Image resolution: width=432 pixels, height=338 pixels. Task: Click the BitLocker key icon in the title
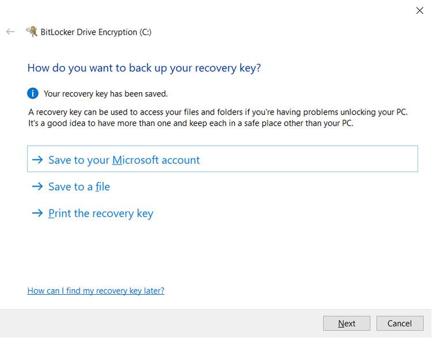coord(32,32)
